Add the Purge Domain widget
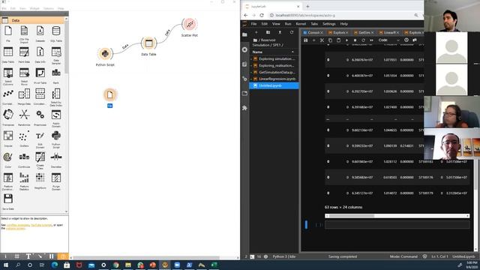 (56, 181)
